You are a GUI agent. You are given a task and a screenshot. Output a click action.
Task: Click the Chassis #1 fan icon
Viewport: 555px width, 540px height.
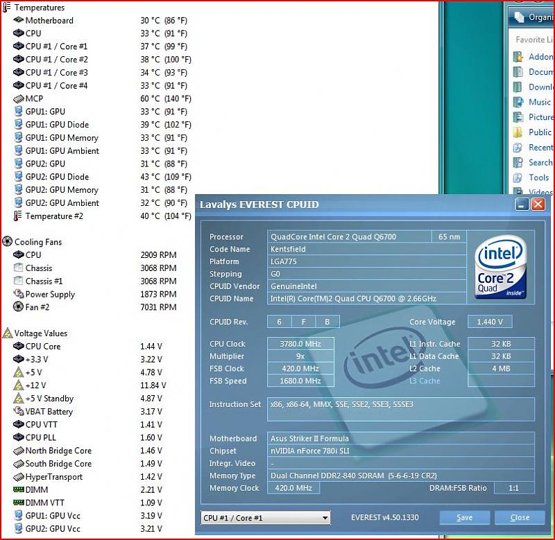coord(19,281)
